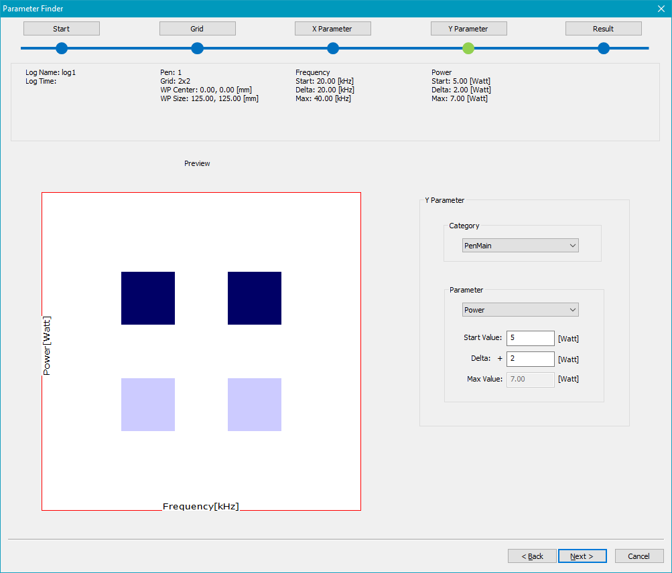Click the green Y Parameter progress dot

tap(468, 48)
